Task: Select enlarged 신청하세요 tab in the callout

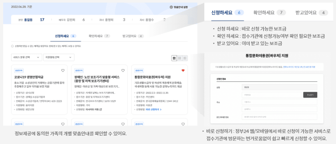Action: click(227, 13)
